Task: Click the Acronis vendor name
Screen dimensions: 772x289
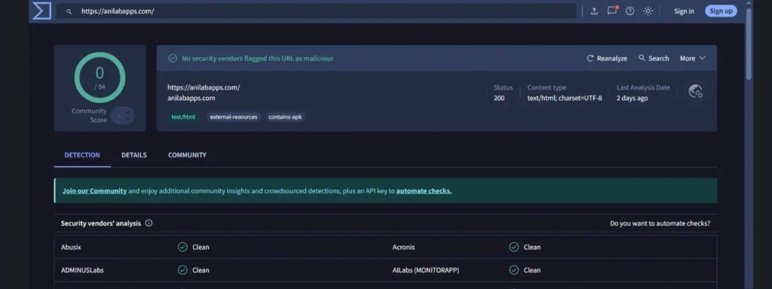Action: coord(404,247)
